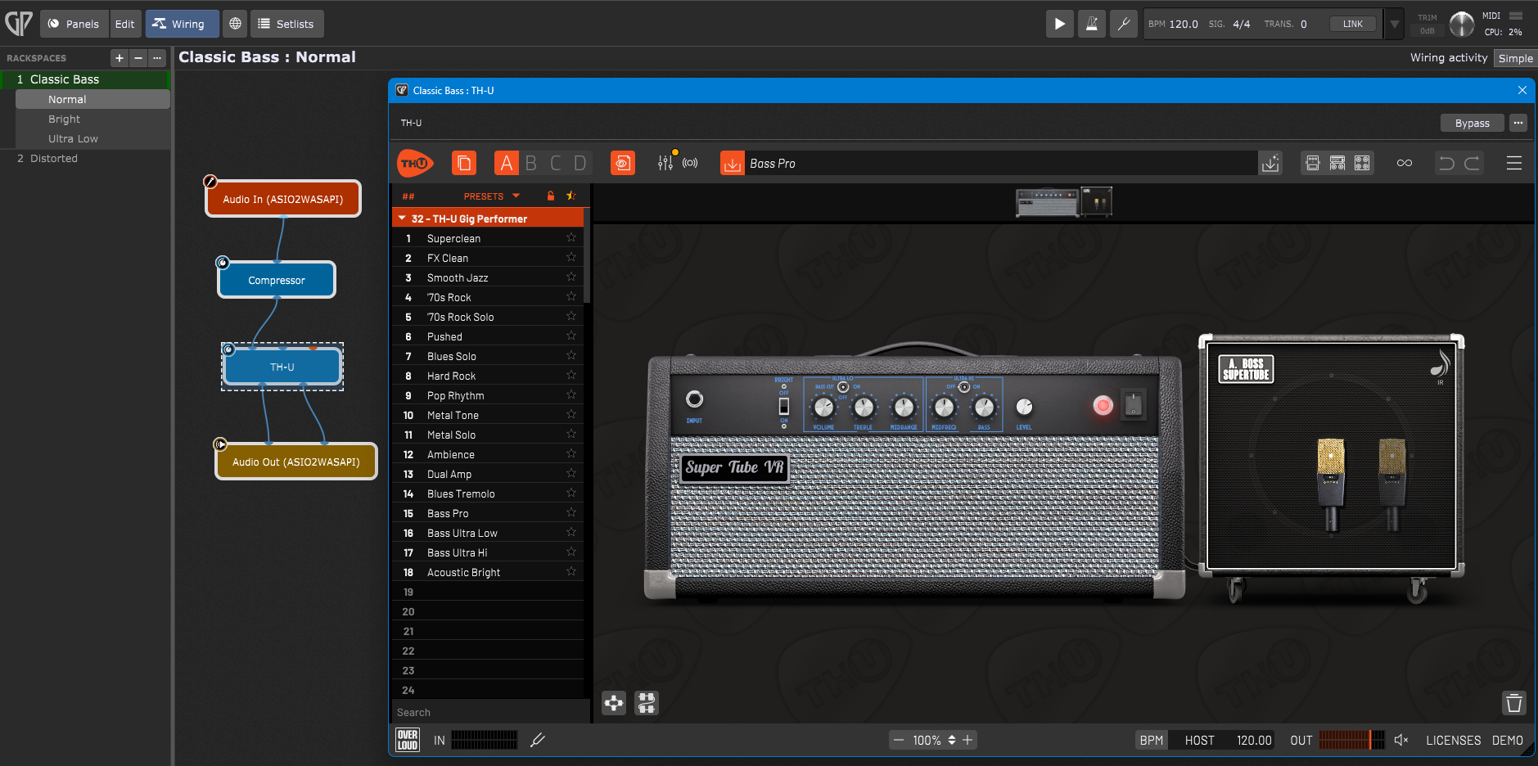The image size is (1538, 766).
Task: Click the HOST tempo sync button
Action: (x=1199, y=740)
